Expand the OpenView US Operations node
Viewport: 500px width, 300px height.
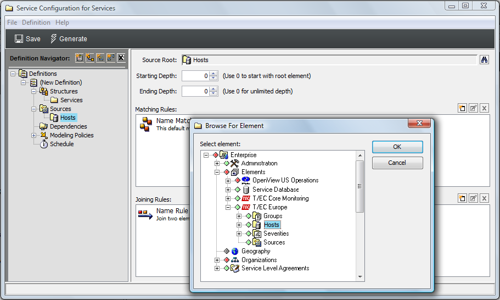[x=228, y=181]
